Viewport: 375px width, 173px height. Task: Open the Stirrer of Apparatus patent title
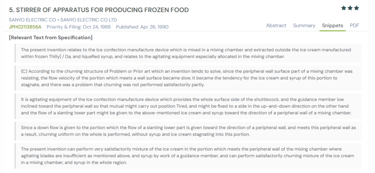103,10
